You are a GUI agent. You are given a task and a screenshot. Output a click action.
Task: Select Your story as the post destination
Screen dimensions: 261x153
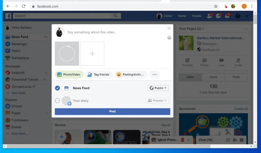point(57,100)
